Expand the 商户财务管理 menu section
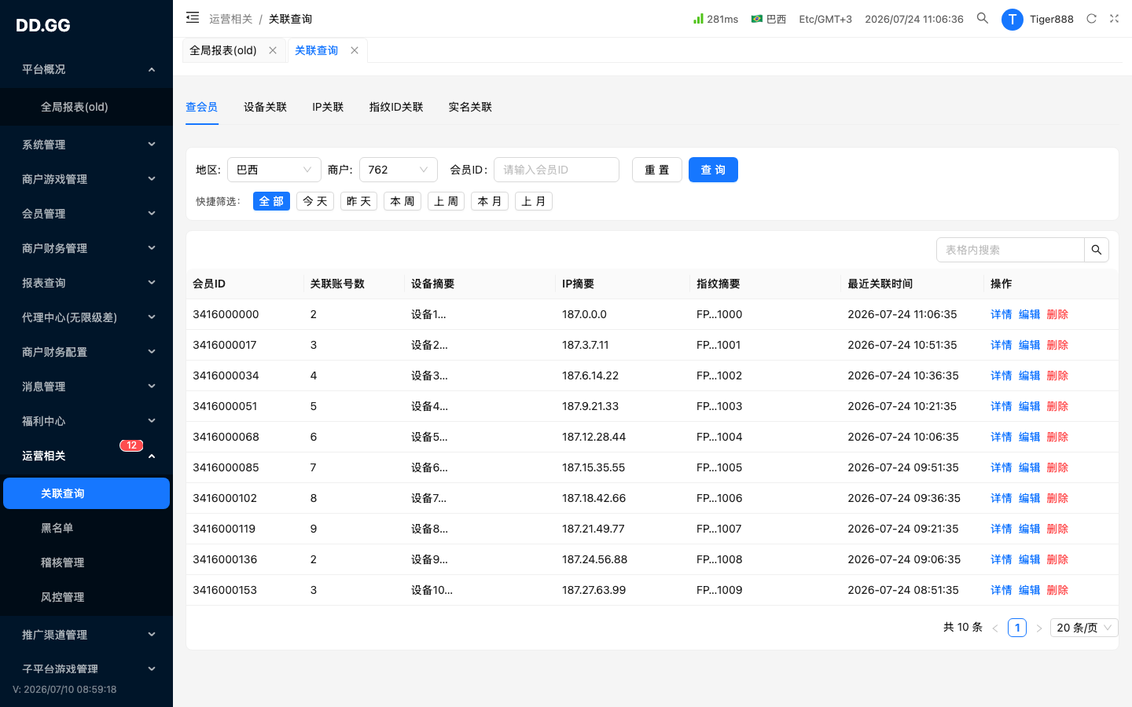The width and height of the screenshot is (1132, 707). [86, 248]
